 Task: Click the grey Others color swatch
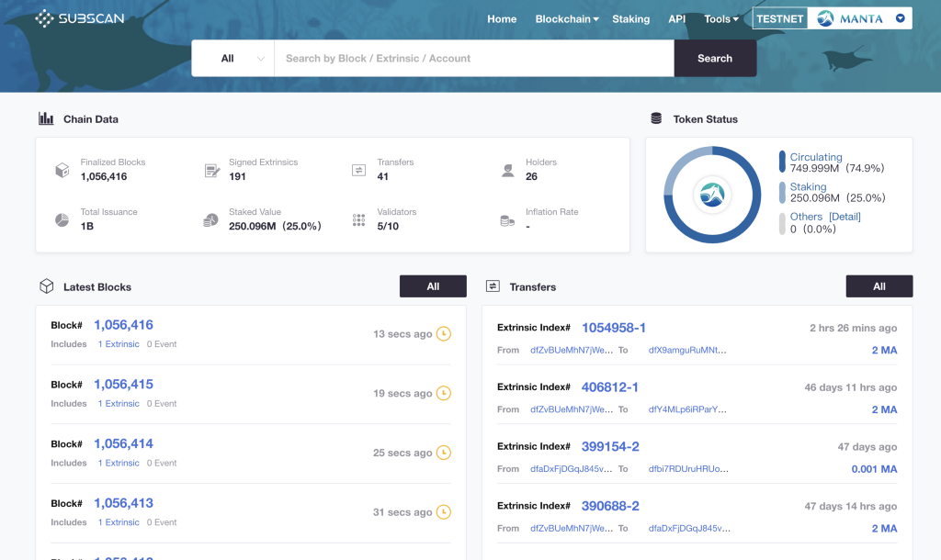point(782,224)
